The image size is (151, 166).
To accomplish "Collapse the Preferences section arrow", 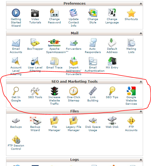I will (x=141, y=4).
